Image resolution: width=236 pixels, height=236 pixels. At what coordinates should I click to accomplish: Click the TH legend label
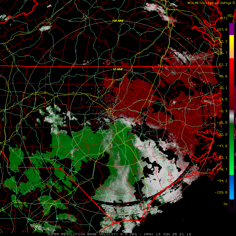click(x=225, y=204)
